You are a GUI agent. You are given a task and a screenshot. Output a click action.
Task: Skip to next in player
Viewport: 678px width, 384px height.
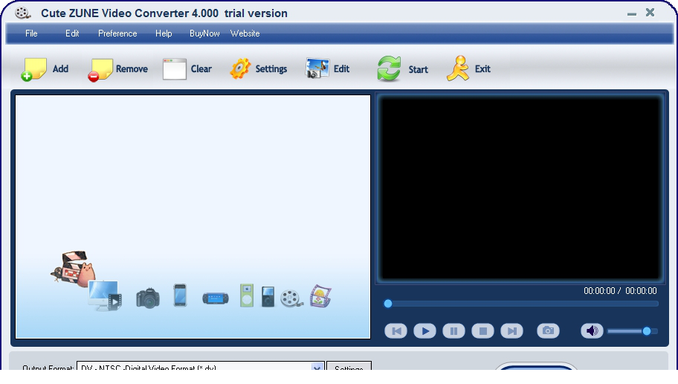click(511, 331)
